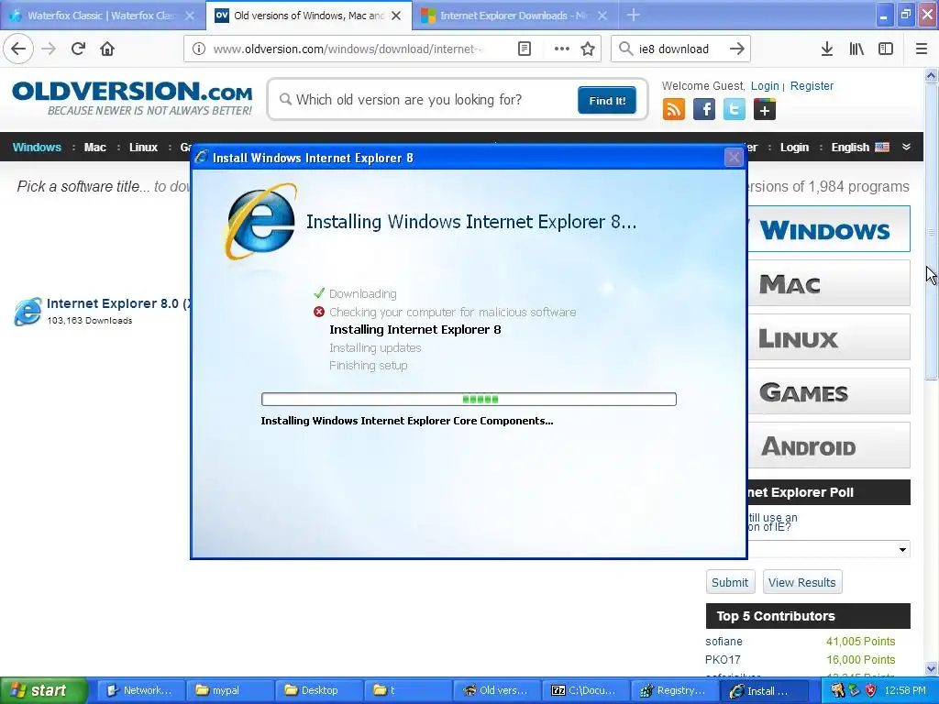This screenshot has height=704, width=939.
Task: Click the IE8 installation progress bar
Action: coord(469,400)
